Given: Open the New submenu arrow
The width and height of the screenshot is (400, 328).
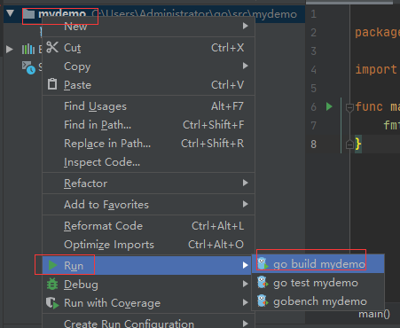Looking at the screenshot, I should tap(245, 26).
